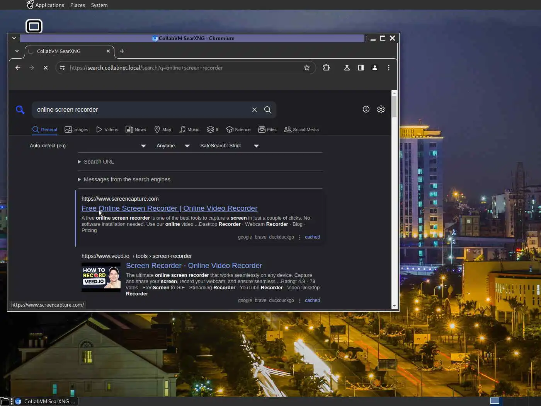Click the VEED.IO video thumbnail

[x=101, y=277]
